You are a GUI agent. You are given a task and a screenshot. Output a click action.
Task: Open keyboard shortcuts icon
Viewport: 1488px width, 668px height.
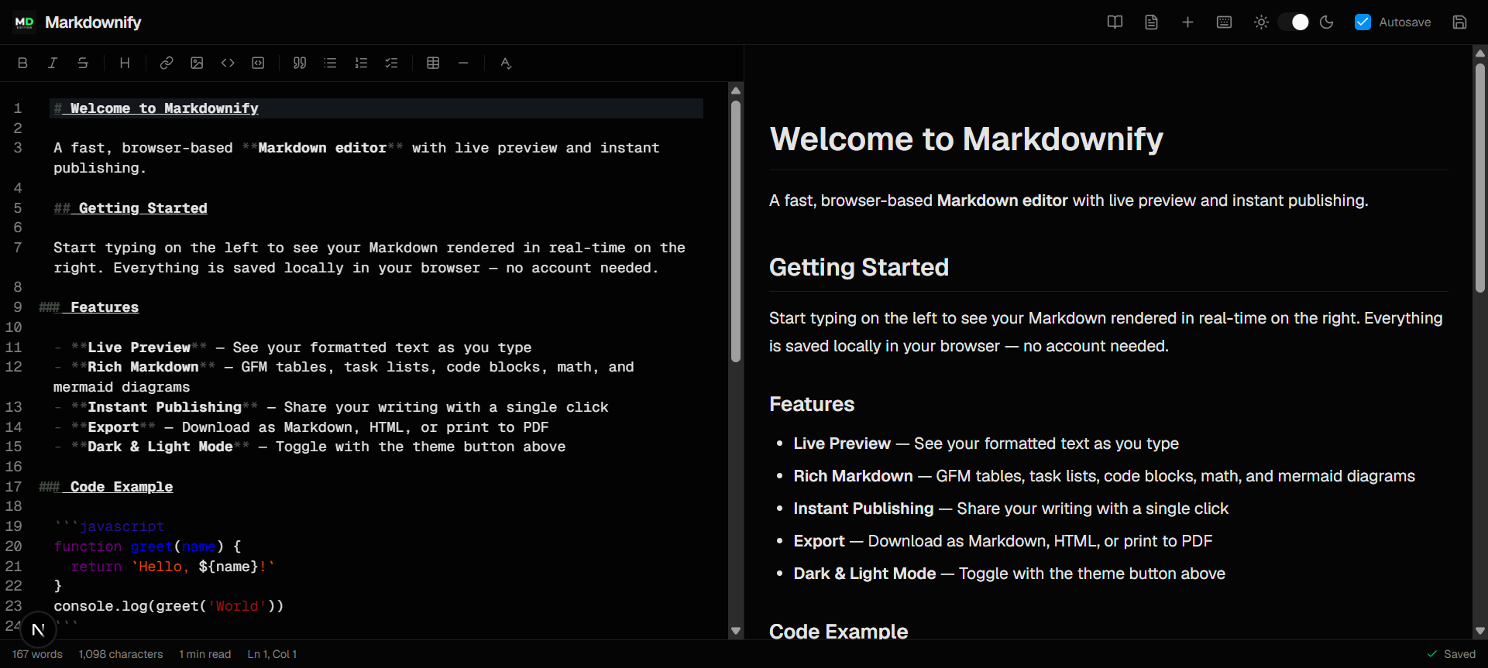click(x=1224, y=22)
